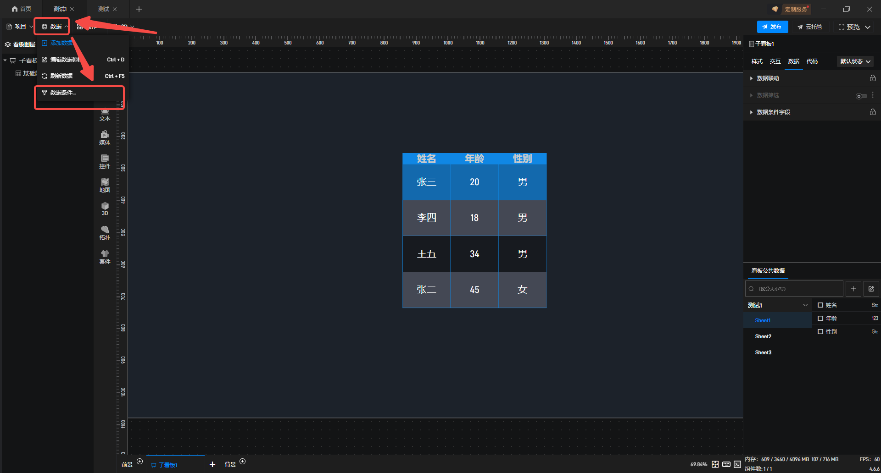Click the blue 发布 publish button
The width and height of the screenshot is (881, 473).
point(772,27)
